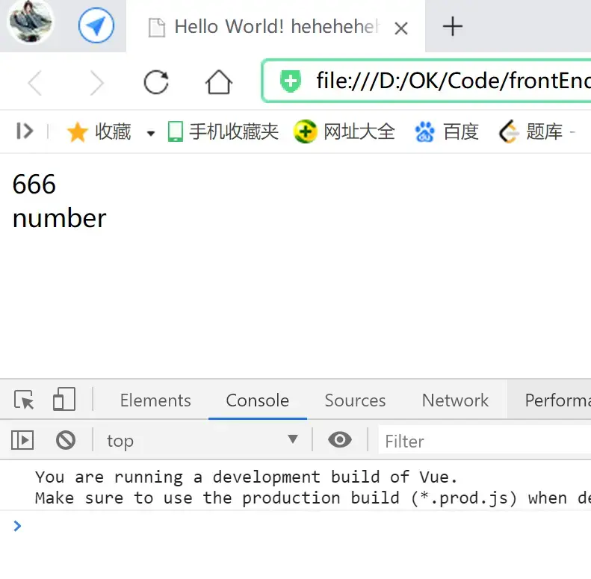Click the console Filter field
The width and height of the screenshot is (591, 579).
tap(485, 441)
